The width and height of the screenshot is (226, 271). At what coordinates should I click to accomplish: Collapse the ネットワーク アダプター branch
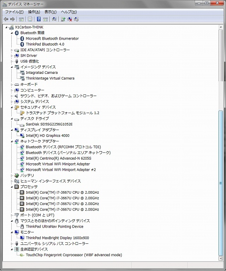(12, 141)
